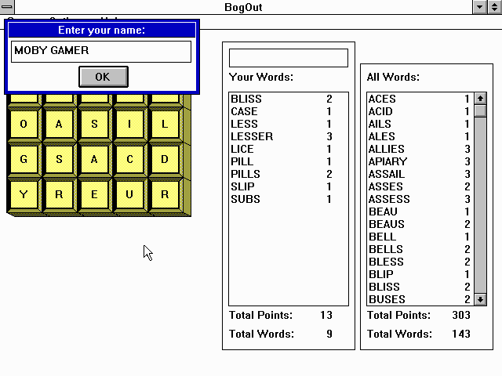The width and height of the screenshot is (502, 376).
Task: Select the letter O tile
Action: tap(24, 124)
